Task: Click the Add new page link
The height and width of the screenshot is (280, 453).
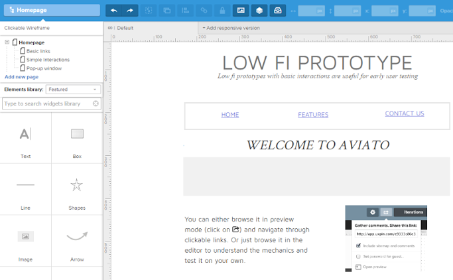Action: (21, 77)
